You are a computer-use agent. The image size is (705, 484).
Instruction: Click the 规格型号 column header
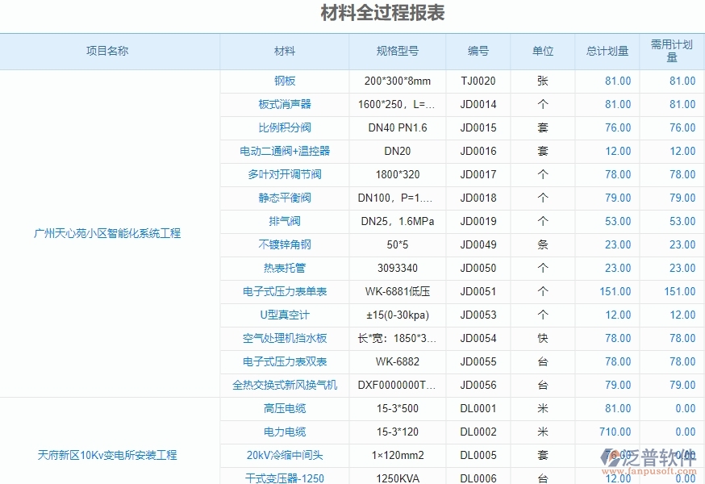coord(398,50)
